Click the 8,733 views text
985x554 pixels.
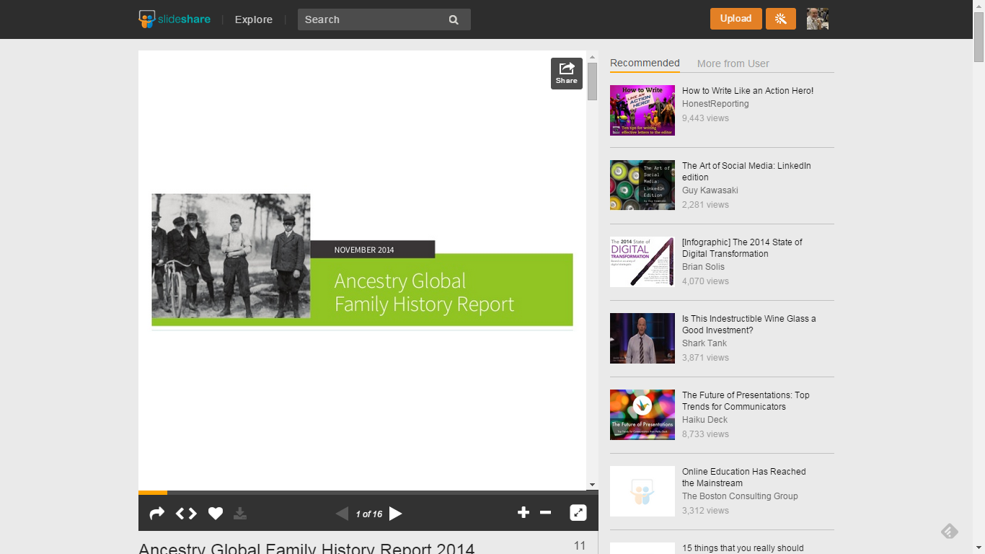[x=705, y=434]
